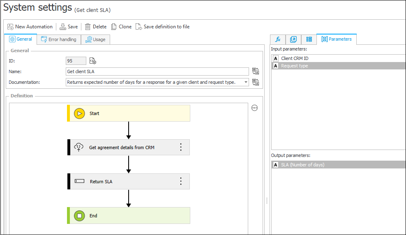
Task: Click the ID field showing 95
Action: tap(76, 61)
